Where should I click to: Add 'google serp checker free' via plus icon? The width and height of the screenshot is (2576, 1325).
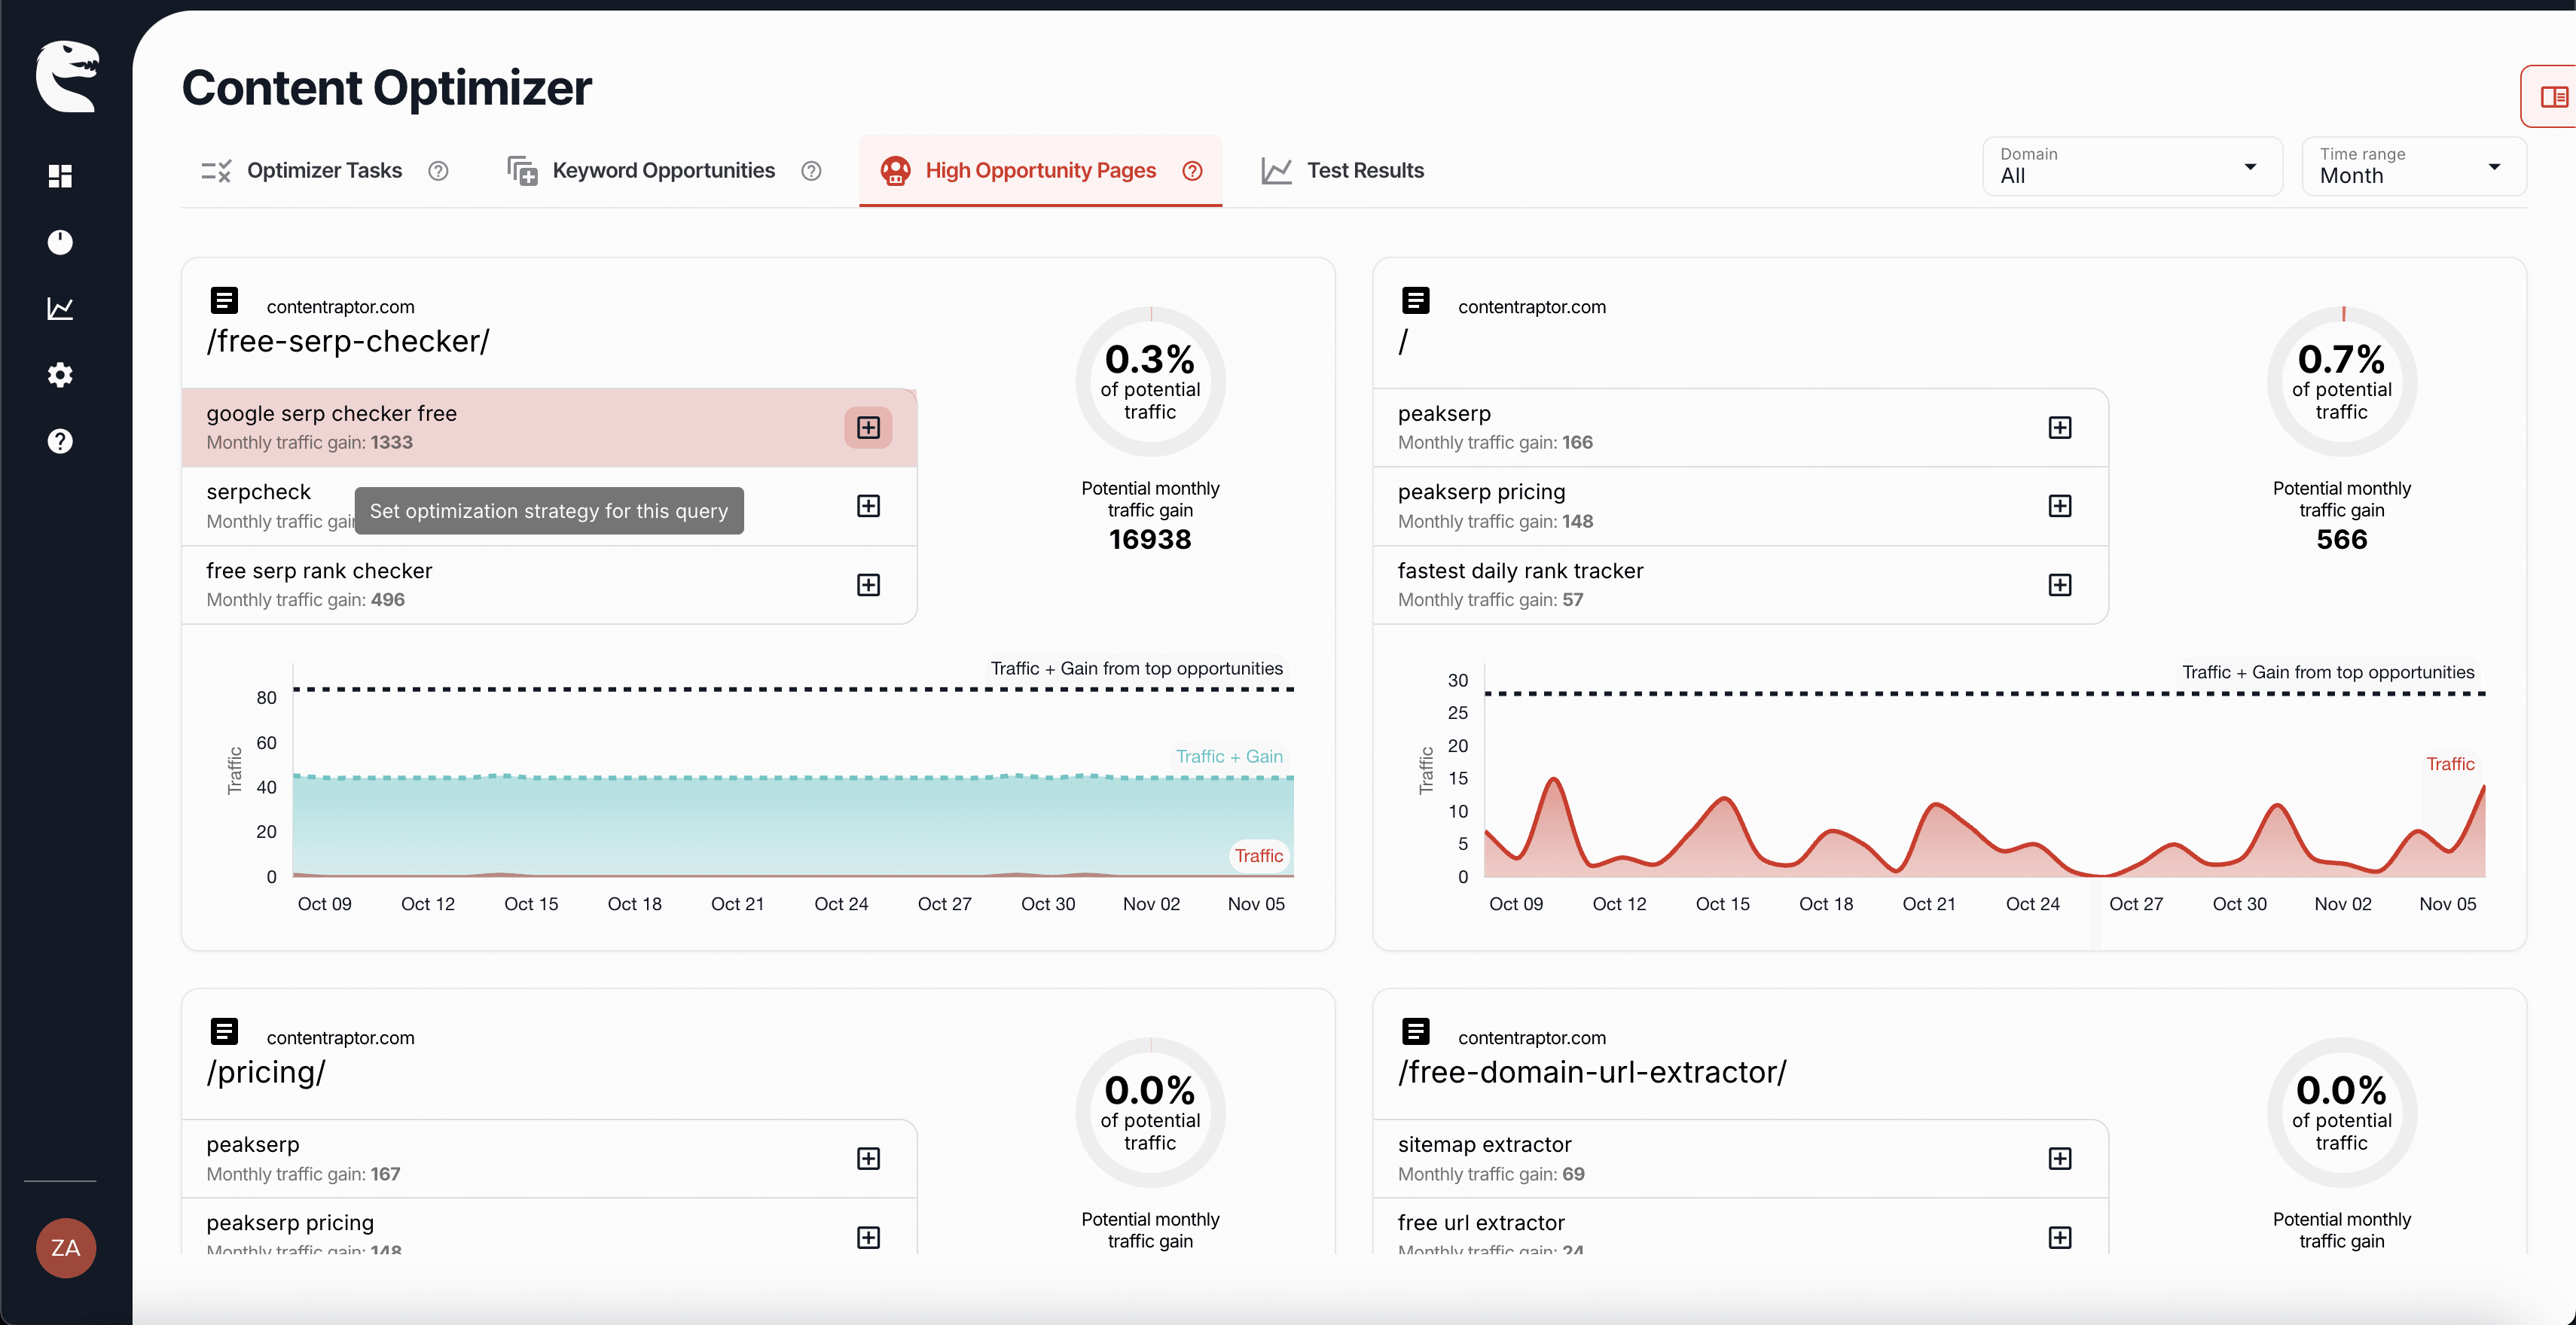(868, 427)
